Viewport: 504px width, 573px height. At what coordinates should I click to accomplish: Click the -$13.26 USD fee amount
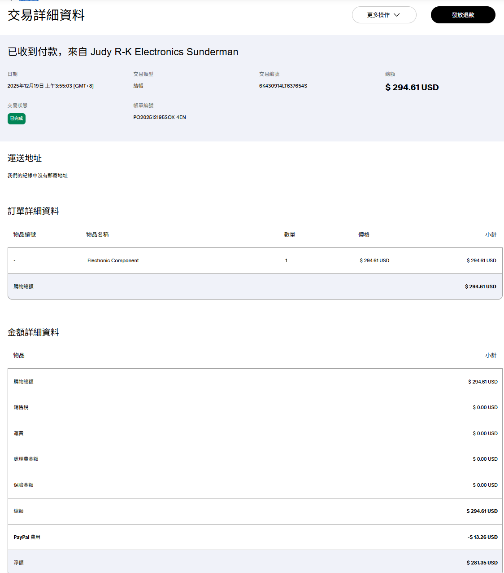coord(482,537)
